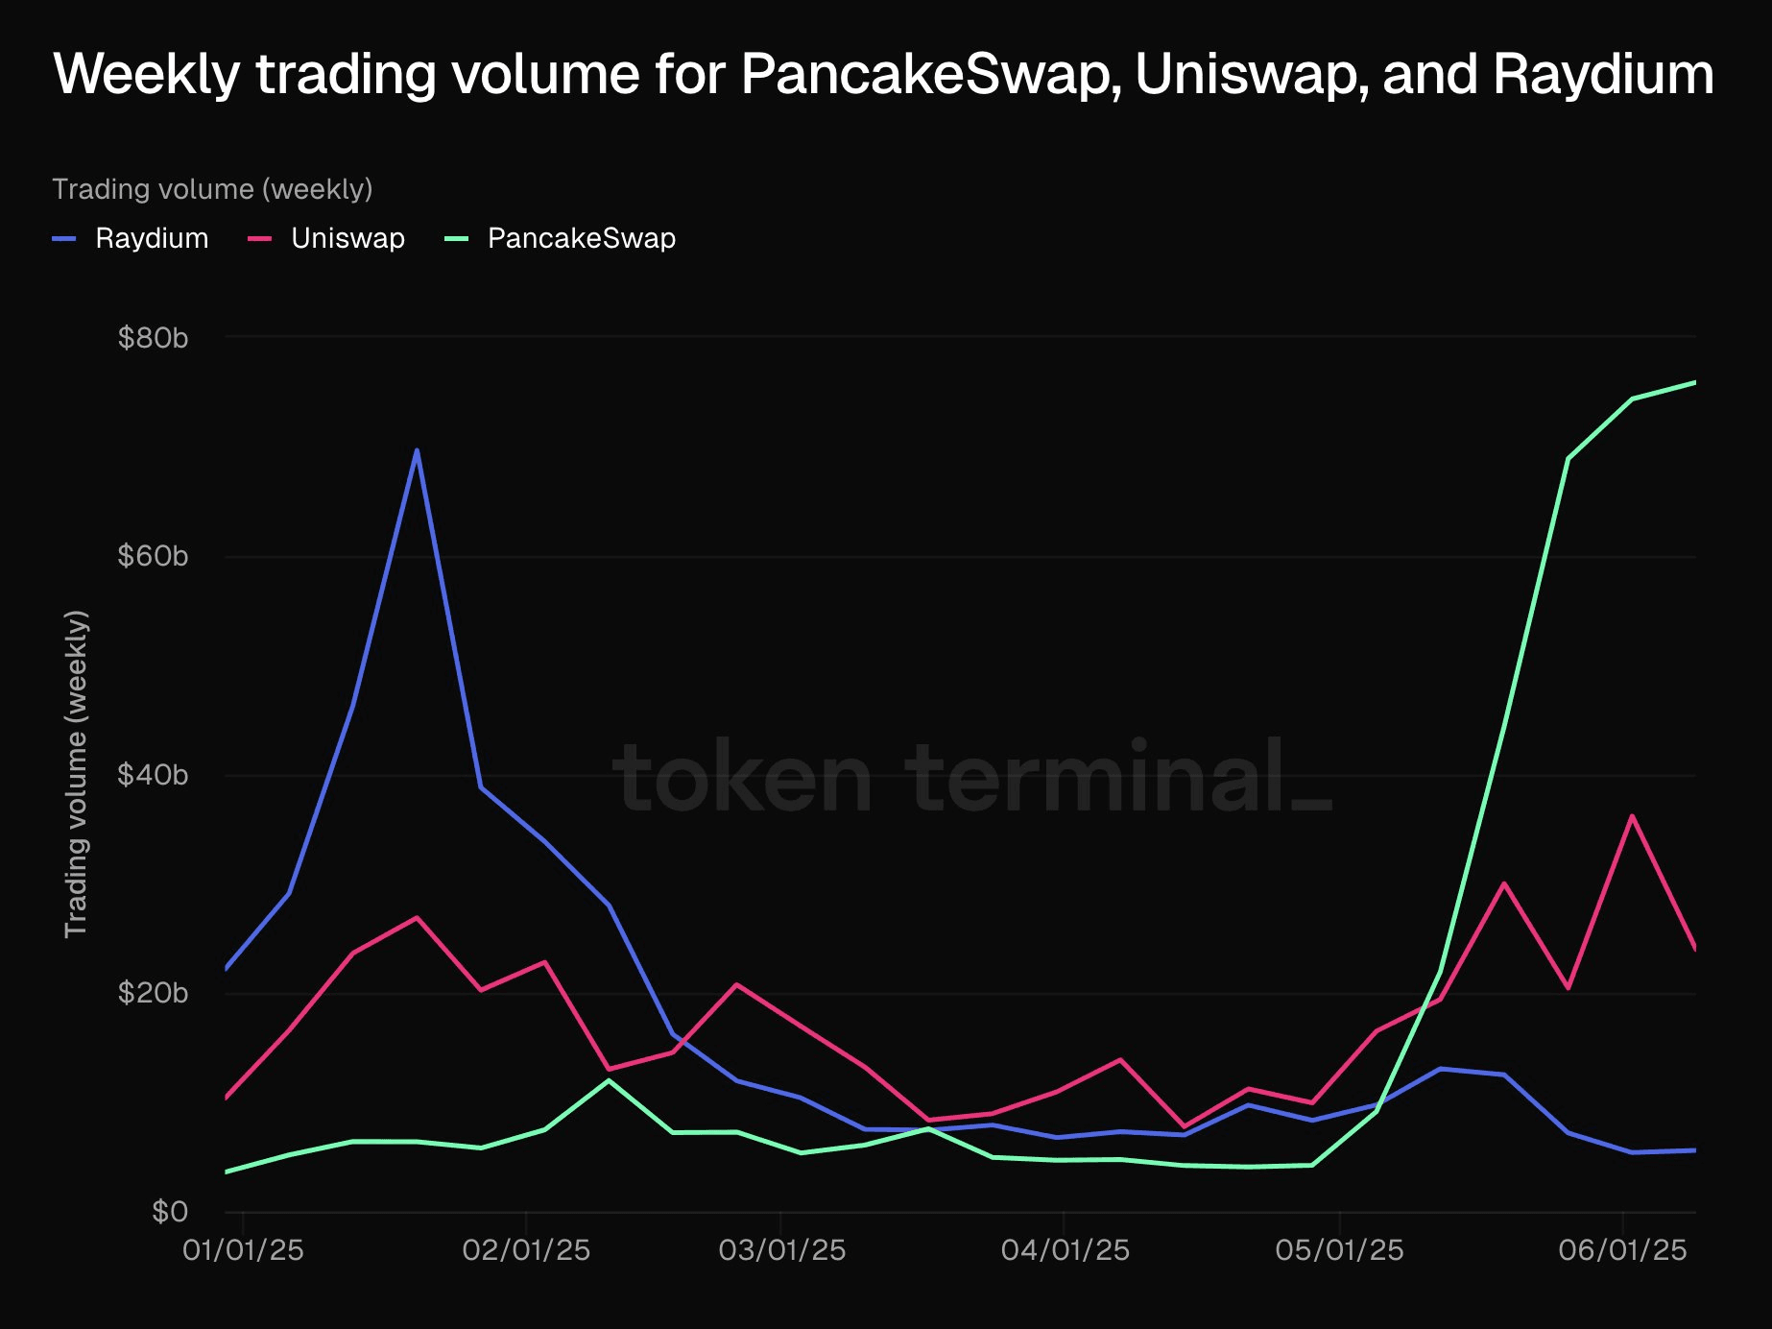This screenshot has width=1772, height=1329.
Task: Toggle the Raydium series legend label
Action: 152,238
